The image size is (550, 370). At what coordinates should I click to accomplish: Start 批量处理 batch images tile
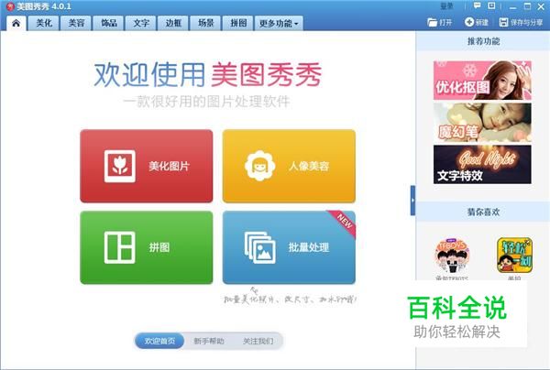[289, 247]
